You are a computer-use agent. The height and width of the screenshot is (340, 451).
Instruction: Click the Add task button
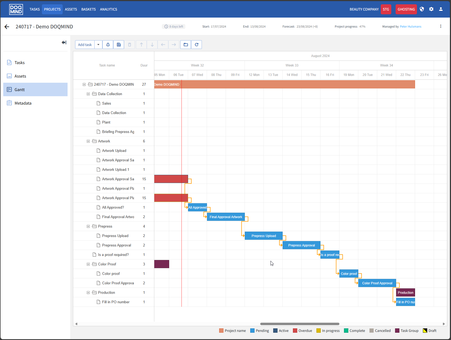point(85,45)
